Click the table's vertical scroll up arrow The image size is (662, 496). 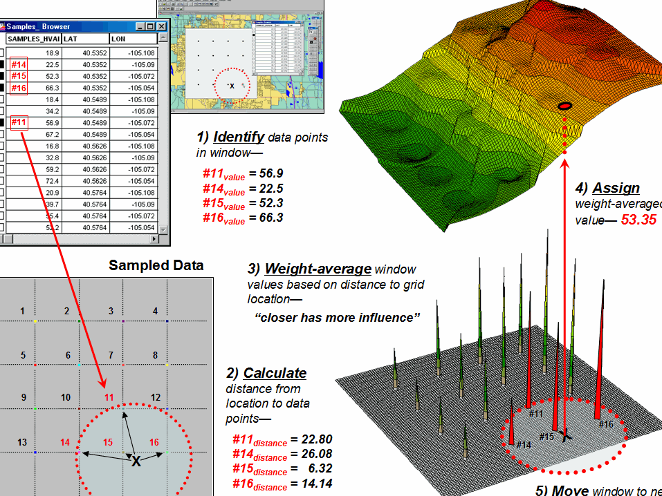[x=163, y=38]
